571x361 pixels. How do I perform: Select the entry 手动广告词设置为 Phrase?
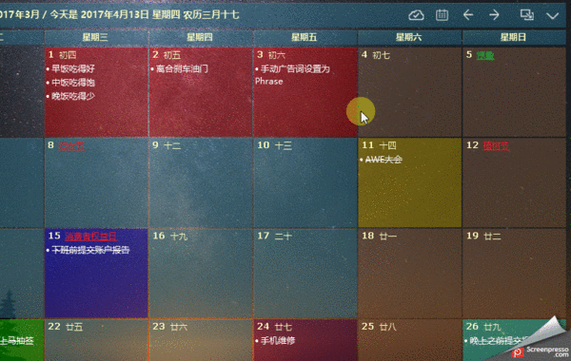pyautogui.click(x=293, y=75)
